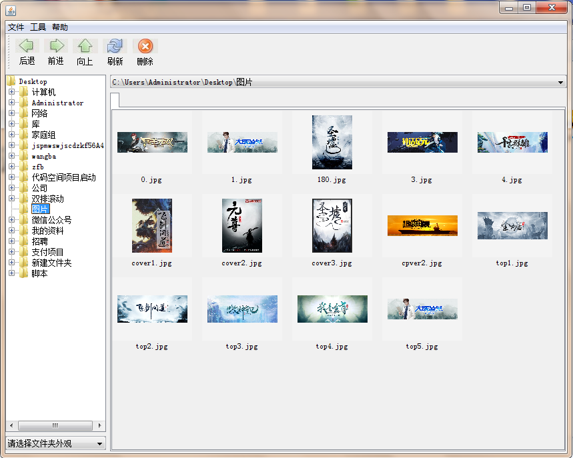Click the 库 folder icon
This screenshot has height=458, width=573.
[x=24, y=123]
